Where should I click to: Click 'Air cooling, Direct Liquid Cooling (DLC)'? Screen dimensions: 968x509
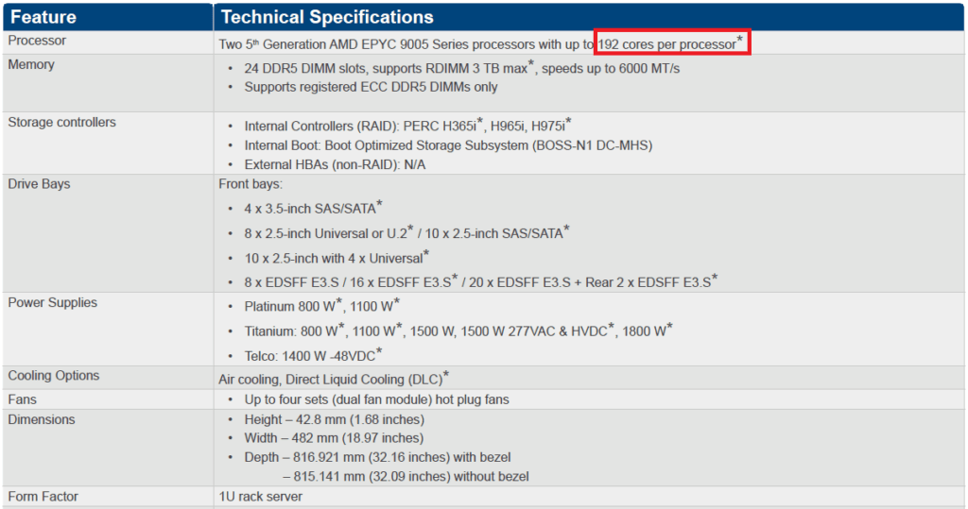pos(334,378)
